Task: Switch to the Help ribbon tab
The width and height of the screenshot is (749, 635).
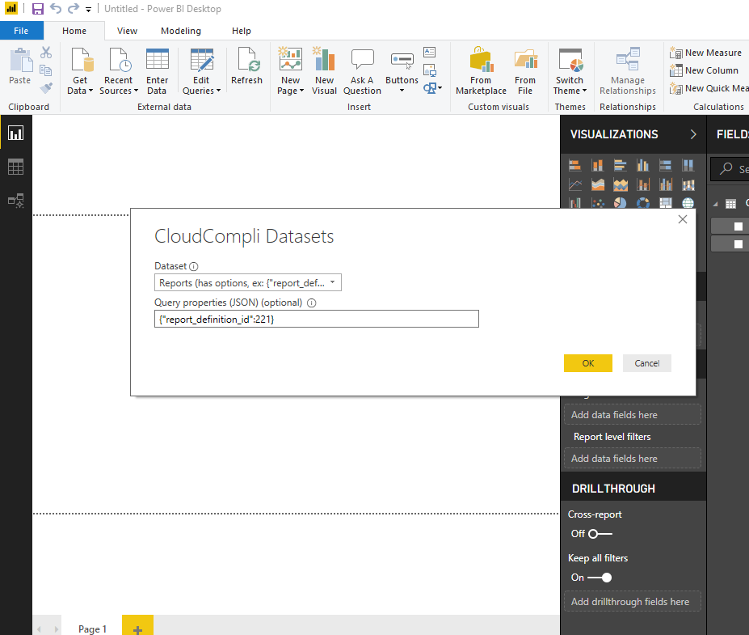Action: [242, 31]
